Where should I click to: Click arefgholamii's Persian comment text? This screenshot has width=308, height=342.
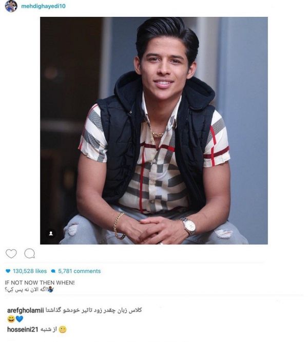(94, 310)
